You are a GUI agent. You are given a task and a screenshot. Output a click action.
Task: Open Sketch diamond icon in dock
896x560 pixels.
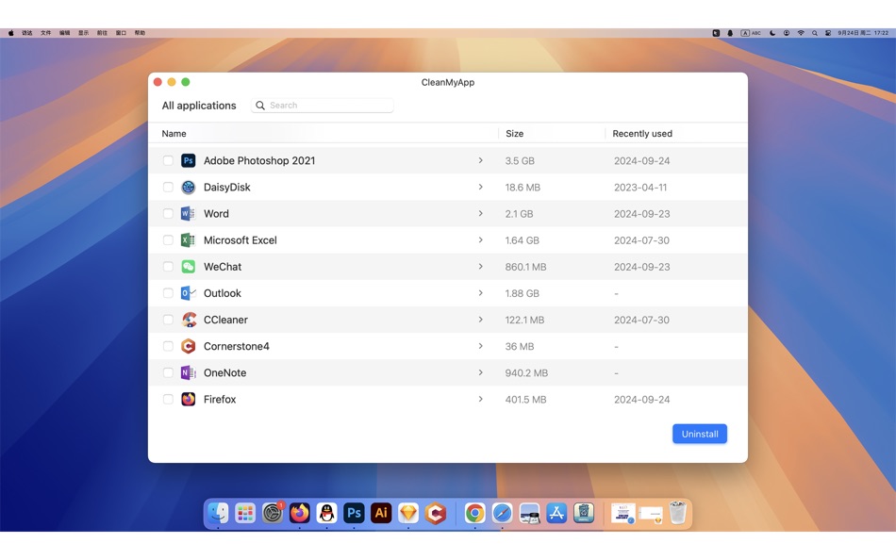pyautogui.click(x=408, y=513)
